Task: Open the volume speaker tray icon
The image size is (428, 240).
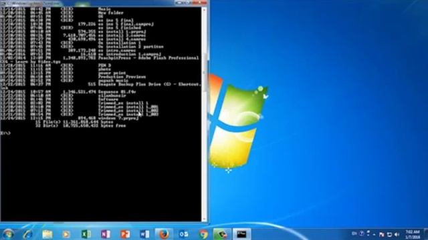Action: tap(397, 234)
